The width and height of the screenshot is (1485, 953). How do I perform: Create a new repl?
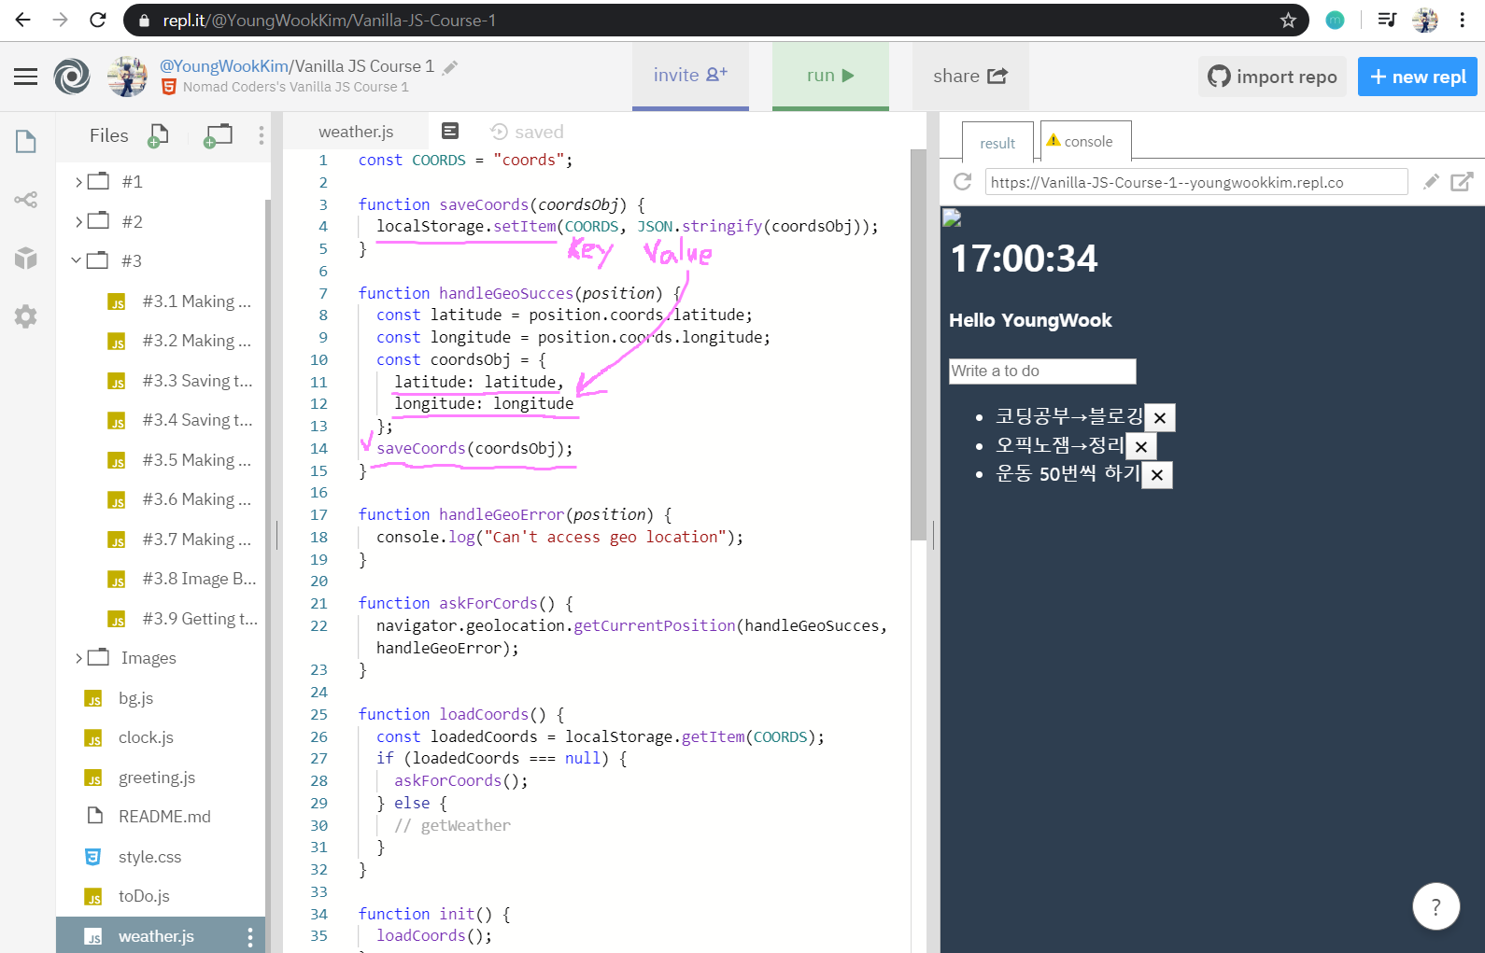point(1418,77)
